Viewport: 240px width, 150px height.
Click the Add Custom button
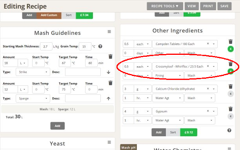pyautogui.click(x=49, y=15)
